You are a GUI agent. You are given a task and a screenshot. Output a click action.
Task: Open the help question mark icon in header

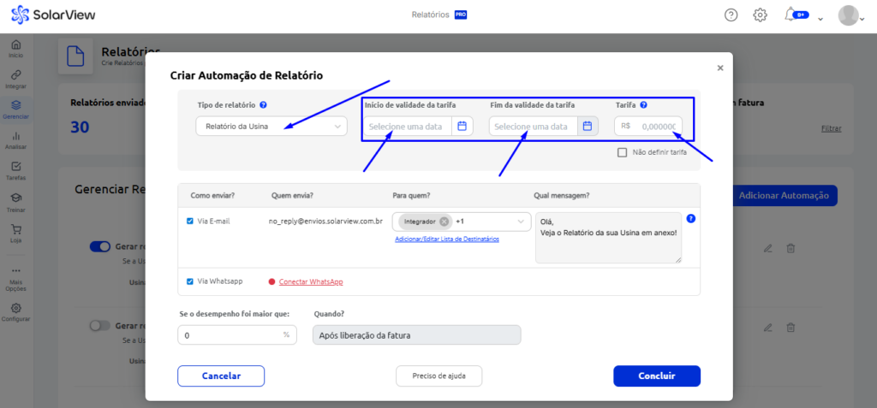pyautogui.click(x=731, y=15)
